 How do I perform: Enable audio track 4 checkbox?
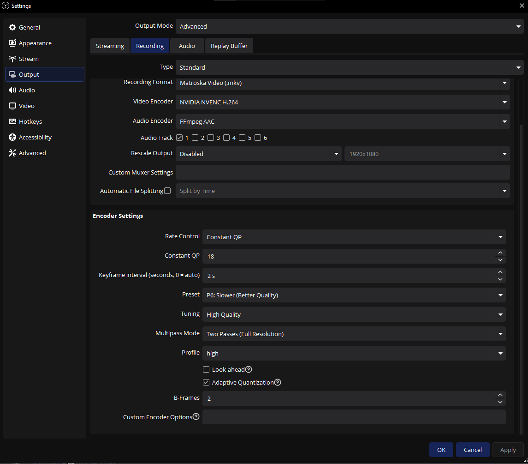[x=226, y=138]
